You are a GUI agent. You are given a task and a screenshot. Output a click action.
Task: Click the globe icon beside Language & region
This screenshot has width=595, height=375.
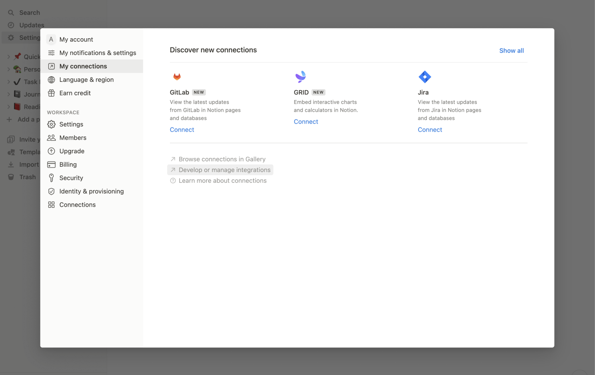pos(51,80)
